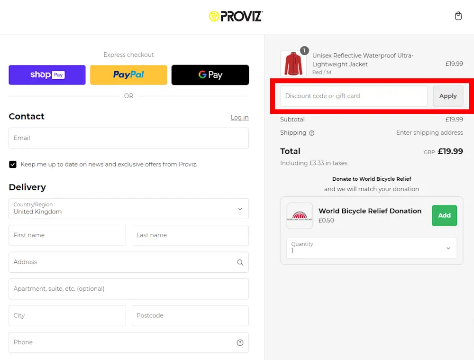Focus the City input field
Image resolution: width=474 pixels, height=360 pixels.
pos(67,316)
